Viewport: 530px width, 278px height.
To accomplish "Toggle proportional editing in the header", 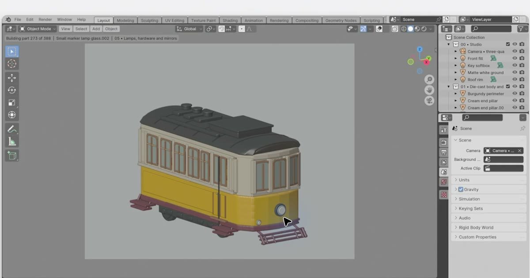I will click(242, 29).
